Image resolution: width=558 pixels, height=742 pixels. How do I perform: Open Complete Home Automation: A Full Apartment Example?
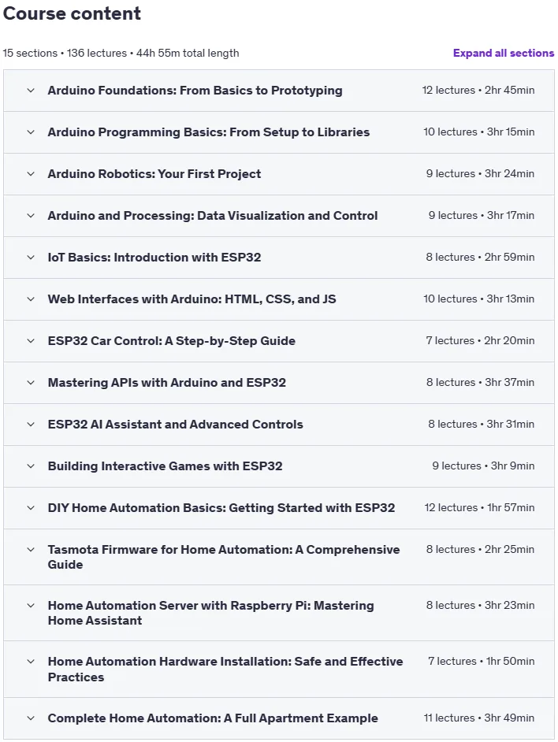(213, 718)
